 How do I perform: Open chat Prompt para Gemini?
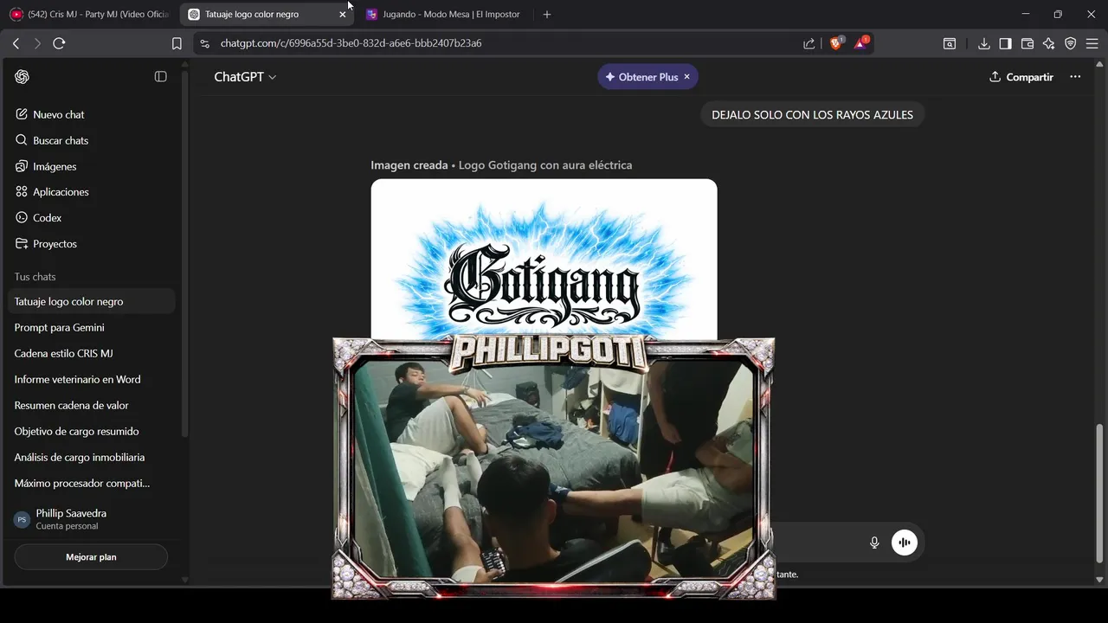91,328
